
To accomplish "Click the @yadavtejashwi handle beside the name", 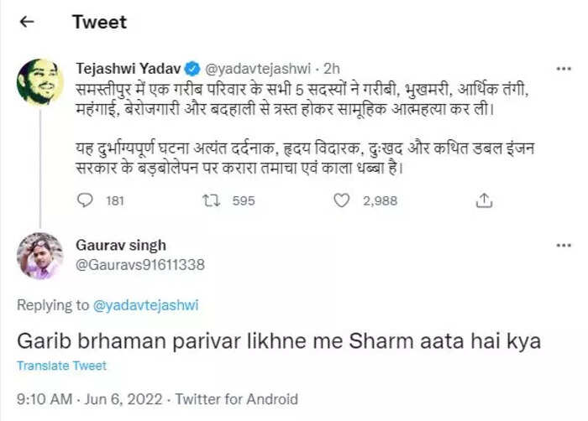I will pyautogui.click(x=258, y=69).
